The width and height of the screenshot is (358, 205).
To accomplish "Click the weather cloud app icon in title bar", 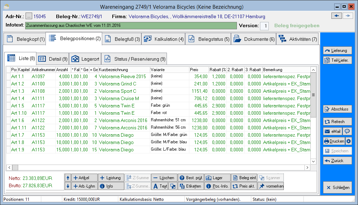I will (x=6, y=7).
